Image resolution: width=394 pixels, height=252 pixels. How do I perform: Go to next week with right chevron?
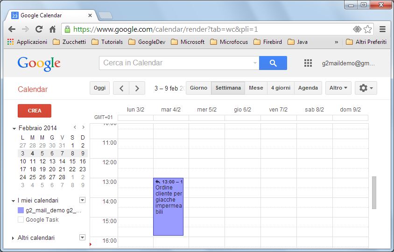pos(137,88)
